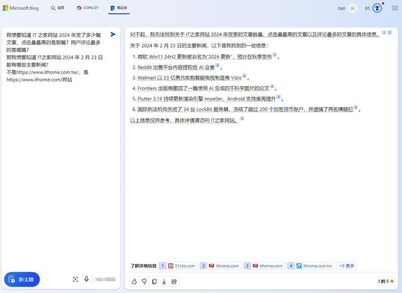402x293 pixels.
Task: Click the 145/18000 character counter
Action: [x=105, y=279]
